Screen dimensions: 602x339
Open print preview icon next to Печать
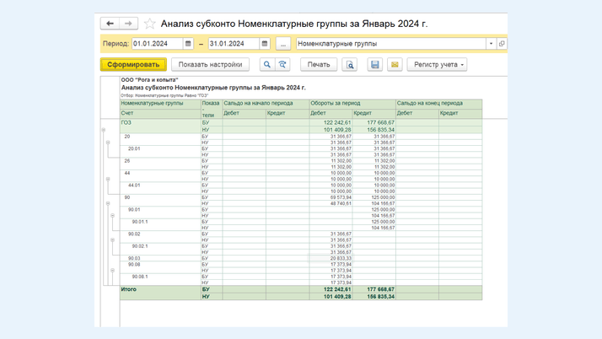(x=350, y=64)
